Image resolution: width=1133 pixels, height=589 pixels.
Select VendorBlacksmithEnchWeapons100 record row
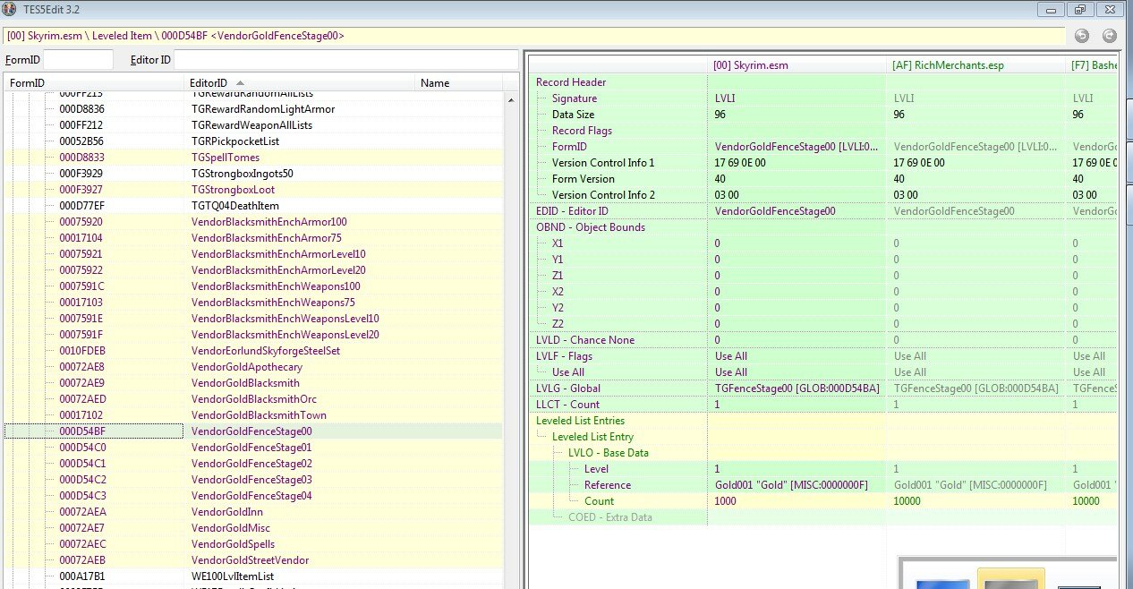click(254, 286)
